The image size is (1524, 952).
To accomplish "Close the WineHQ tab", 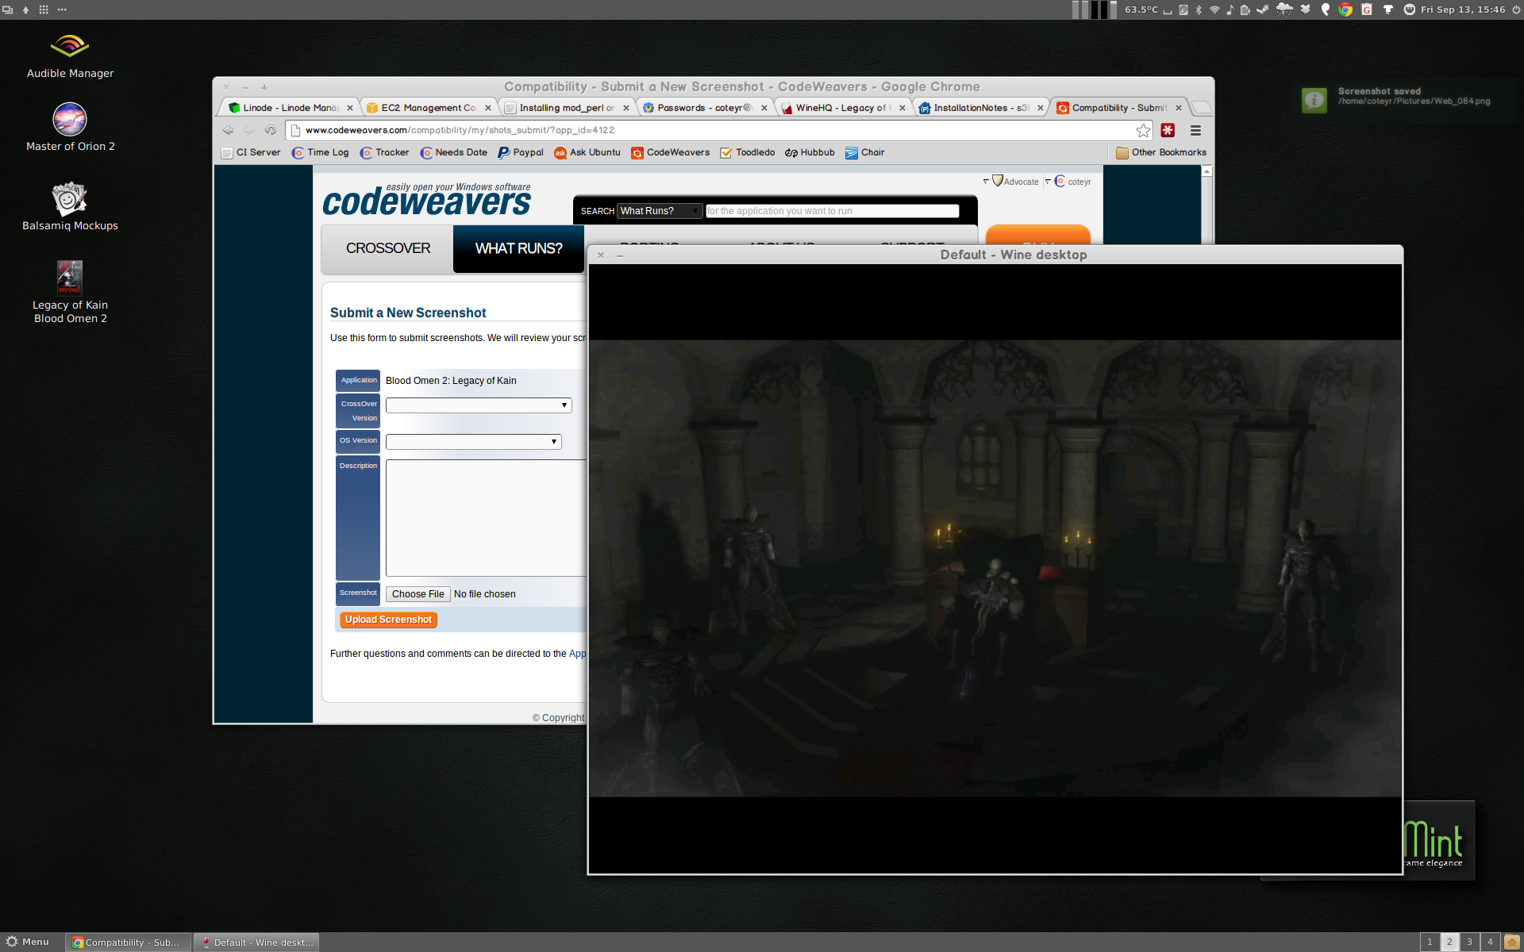I will pos(902,108).
